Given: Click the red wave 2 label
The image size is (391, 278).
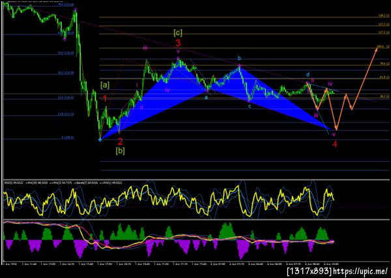Looking at the screenshot, I should click(x=120, y=142).
